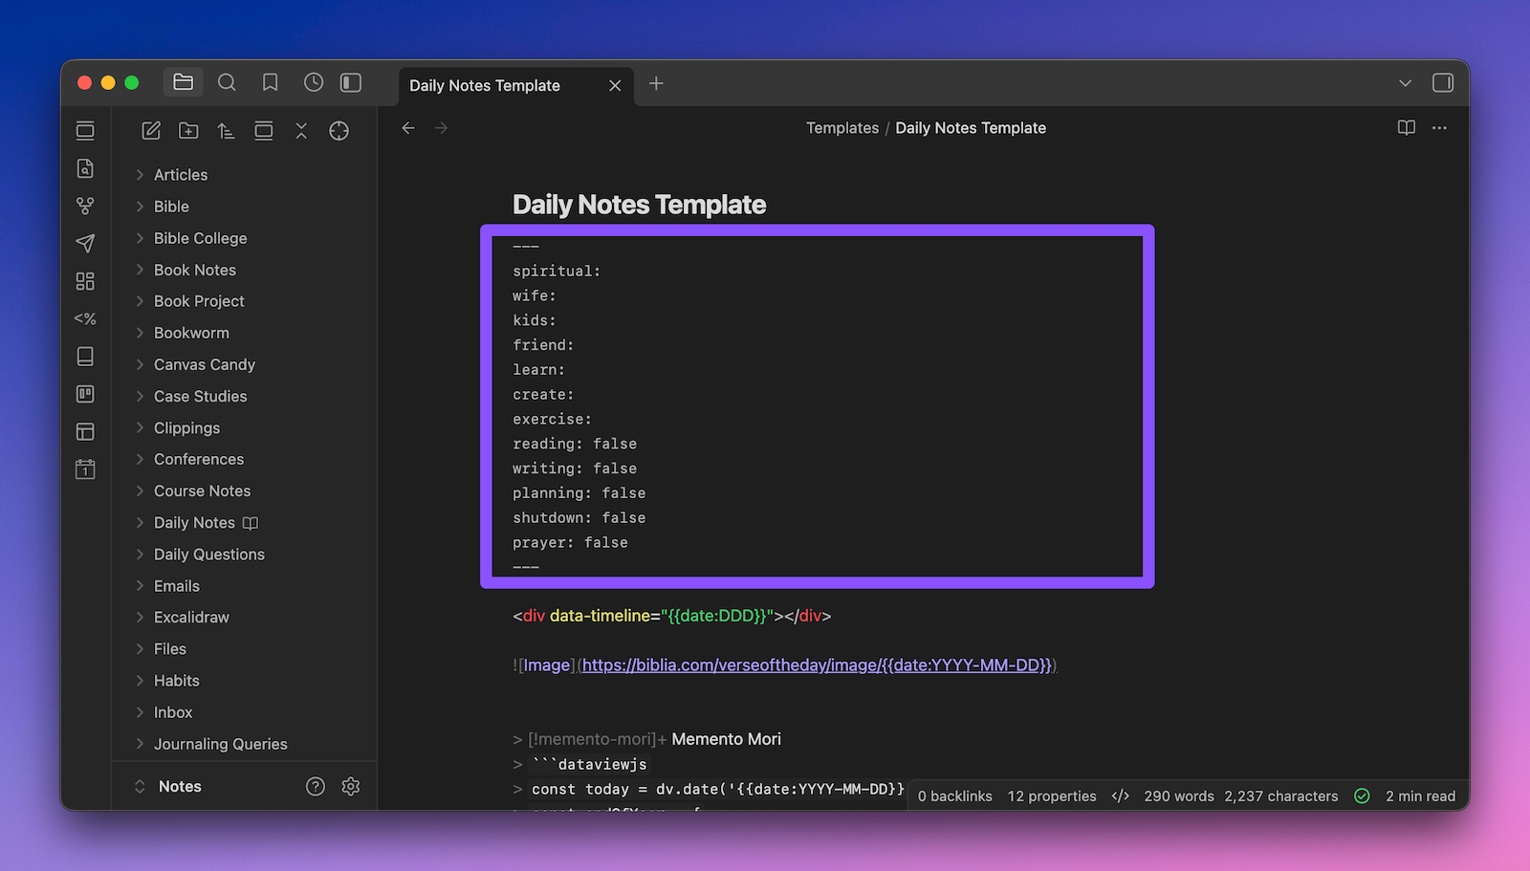Change the file sort order
This screenshot has width=1530, height=871.
point(226,131)
